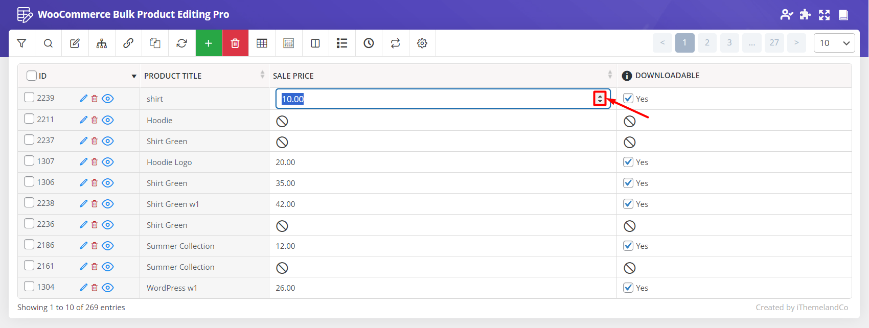Sort by Product Title column arrows

[x=262, y=75]
